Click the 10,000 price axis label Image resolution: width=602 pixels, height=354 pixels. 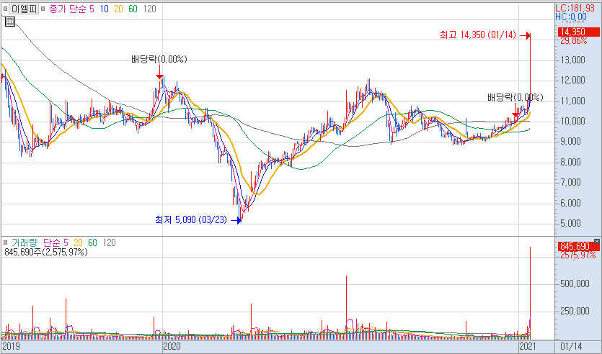572,122
